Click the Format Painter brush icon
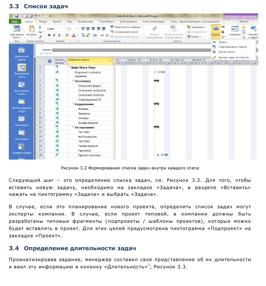The height and width of the screenshot is (286, 266). click(40, 37)
